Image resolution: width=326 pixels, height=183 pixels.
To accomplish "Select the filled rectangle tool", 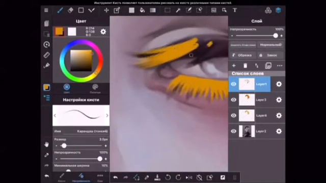I will tap(131, 10).
